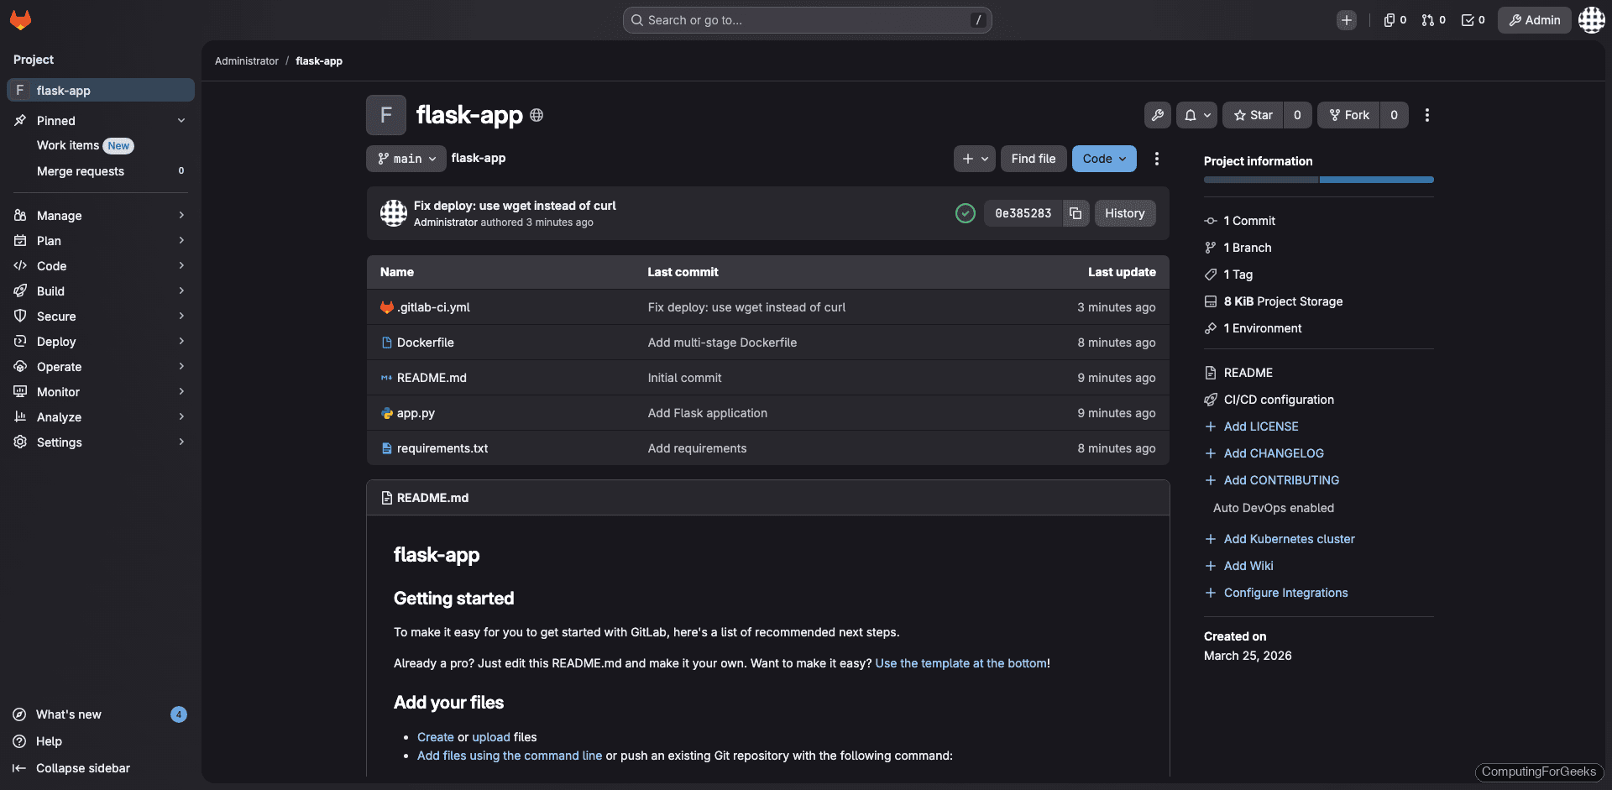Screen dimensions: 1612x790
Task: Click the globe visibility icon beside flask-app
Action: click(x=536, y=115)
